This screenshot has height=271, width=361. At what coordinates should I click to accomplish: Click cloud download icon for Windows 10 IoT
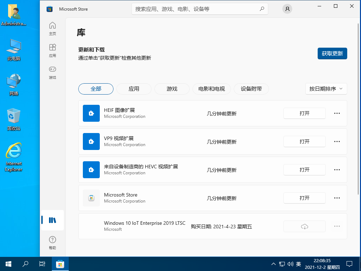[x=305, y=226]
